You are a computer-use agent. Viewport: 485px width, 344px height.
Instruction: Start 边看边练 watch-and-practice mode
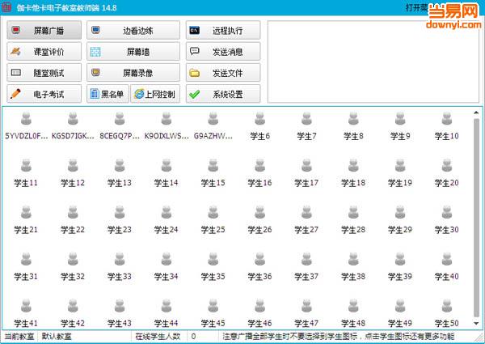pos(133,30)
